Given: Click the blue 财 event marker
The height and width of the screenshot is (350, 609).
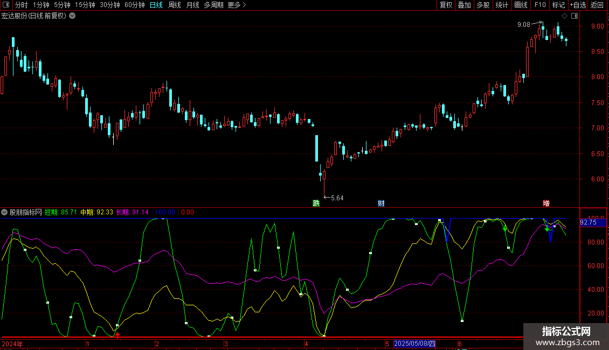Looking at the screenshot, I should (381, 203).
